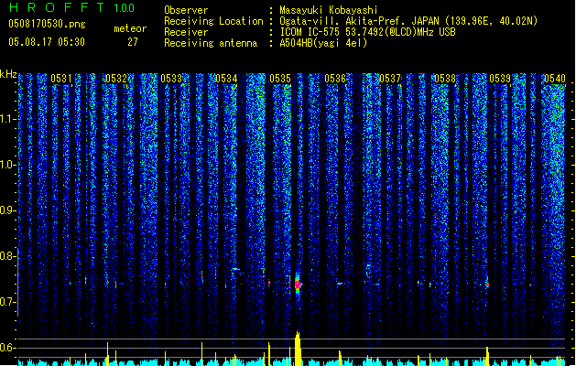The height and width of the screenshot is (366, 576).
Task: Click the A504HB(yagi 4el) antenna text
Action: click(x=323, y=43)
